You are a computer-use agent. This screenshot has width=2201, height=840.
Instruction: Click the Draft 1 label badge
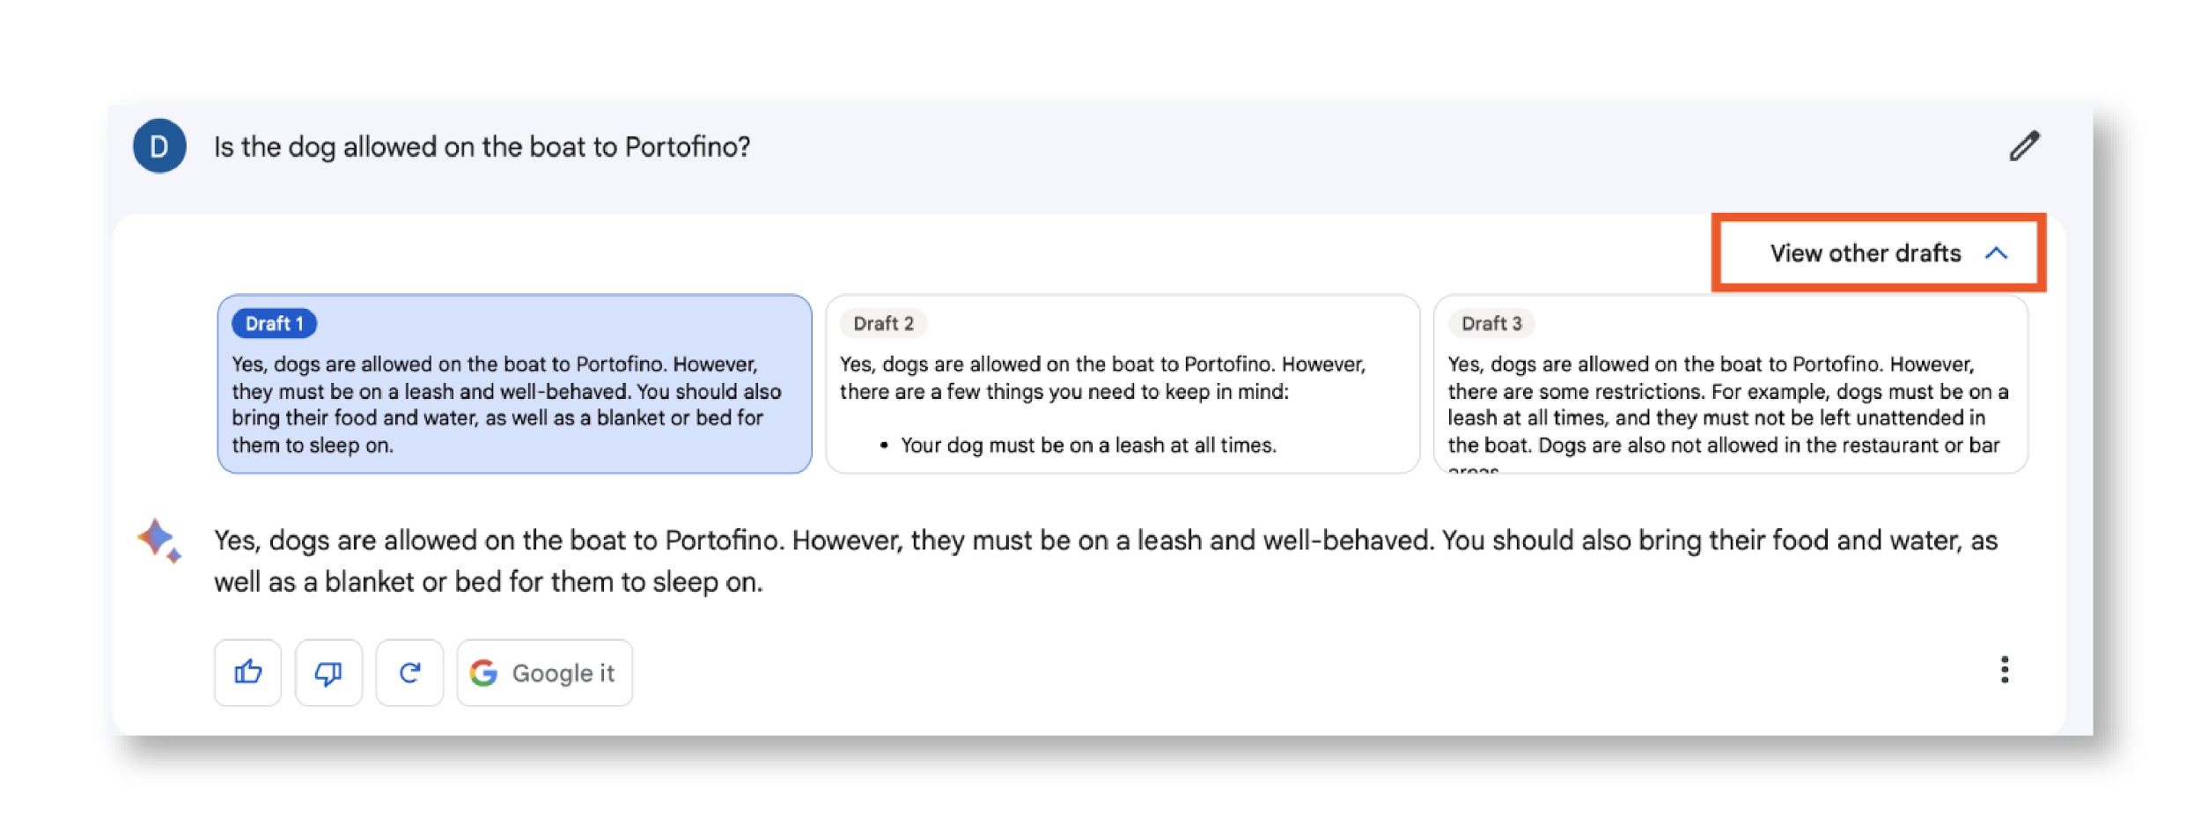point(274,324)
